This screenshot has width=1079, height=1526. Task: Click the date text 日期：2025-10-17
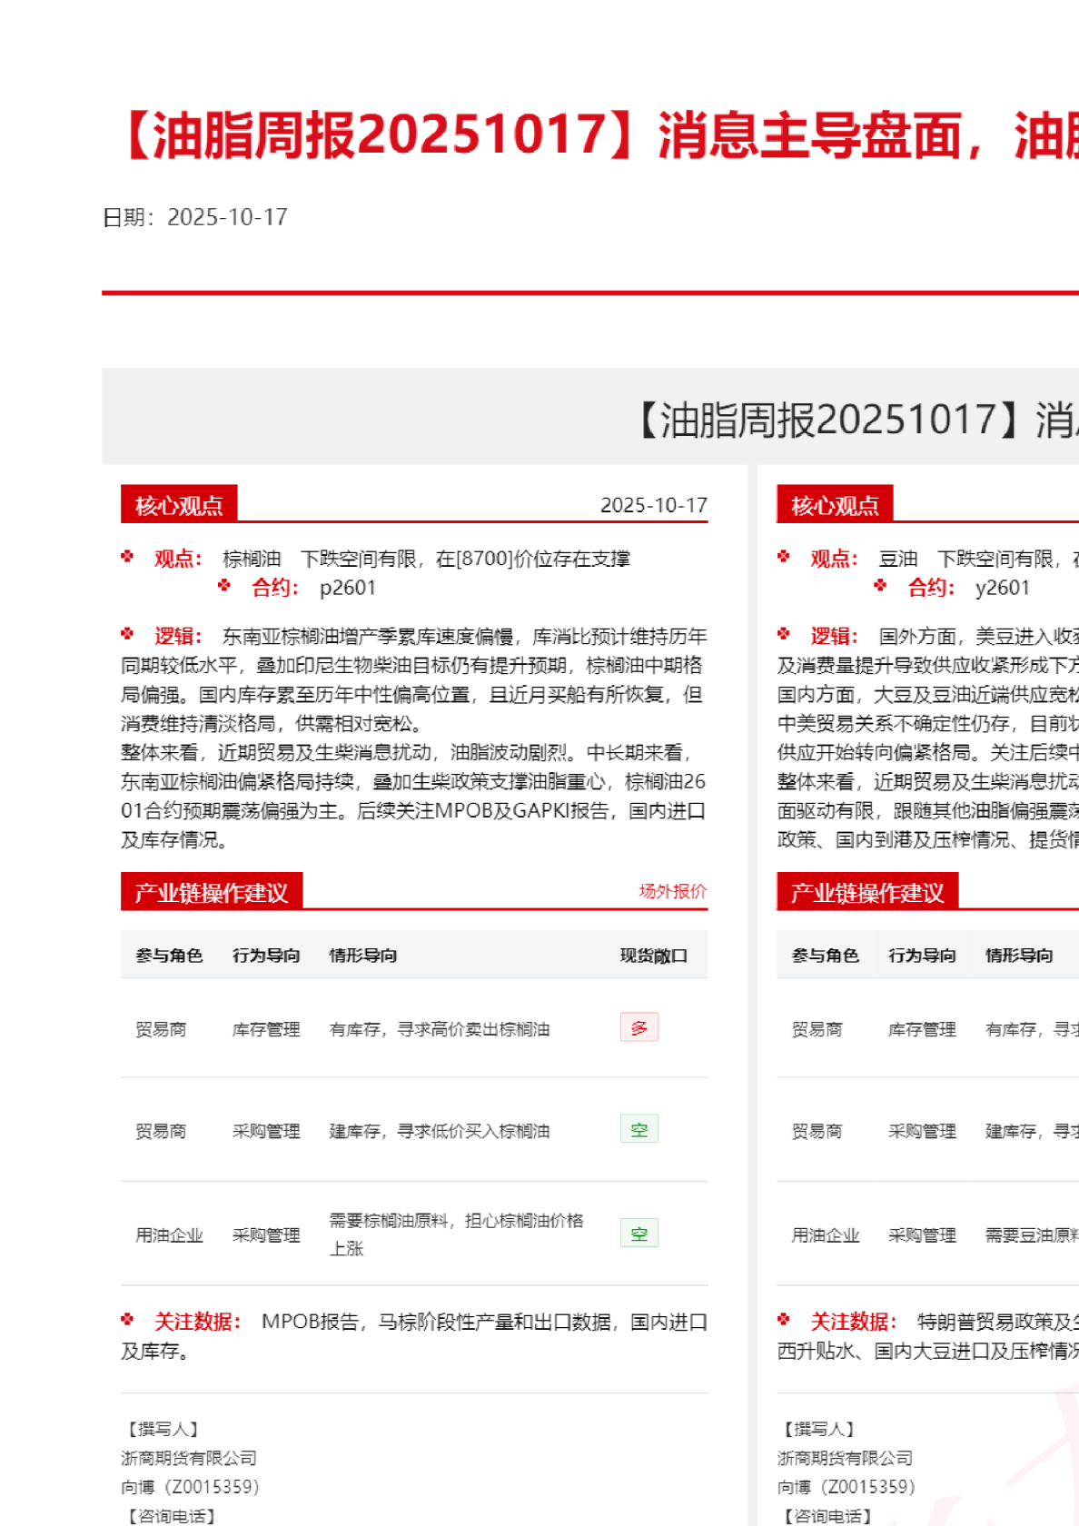195,217
